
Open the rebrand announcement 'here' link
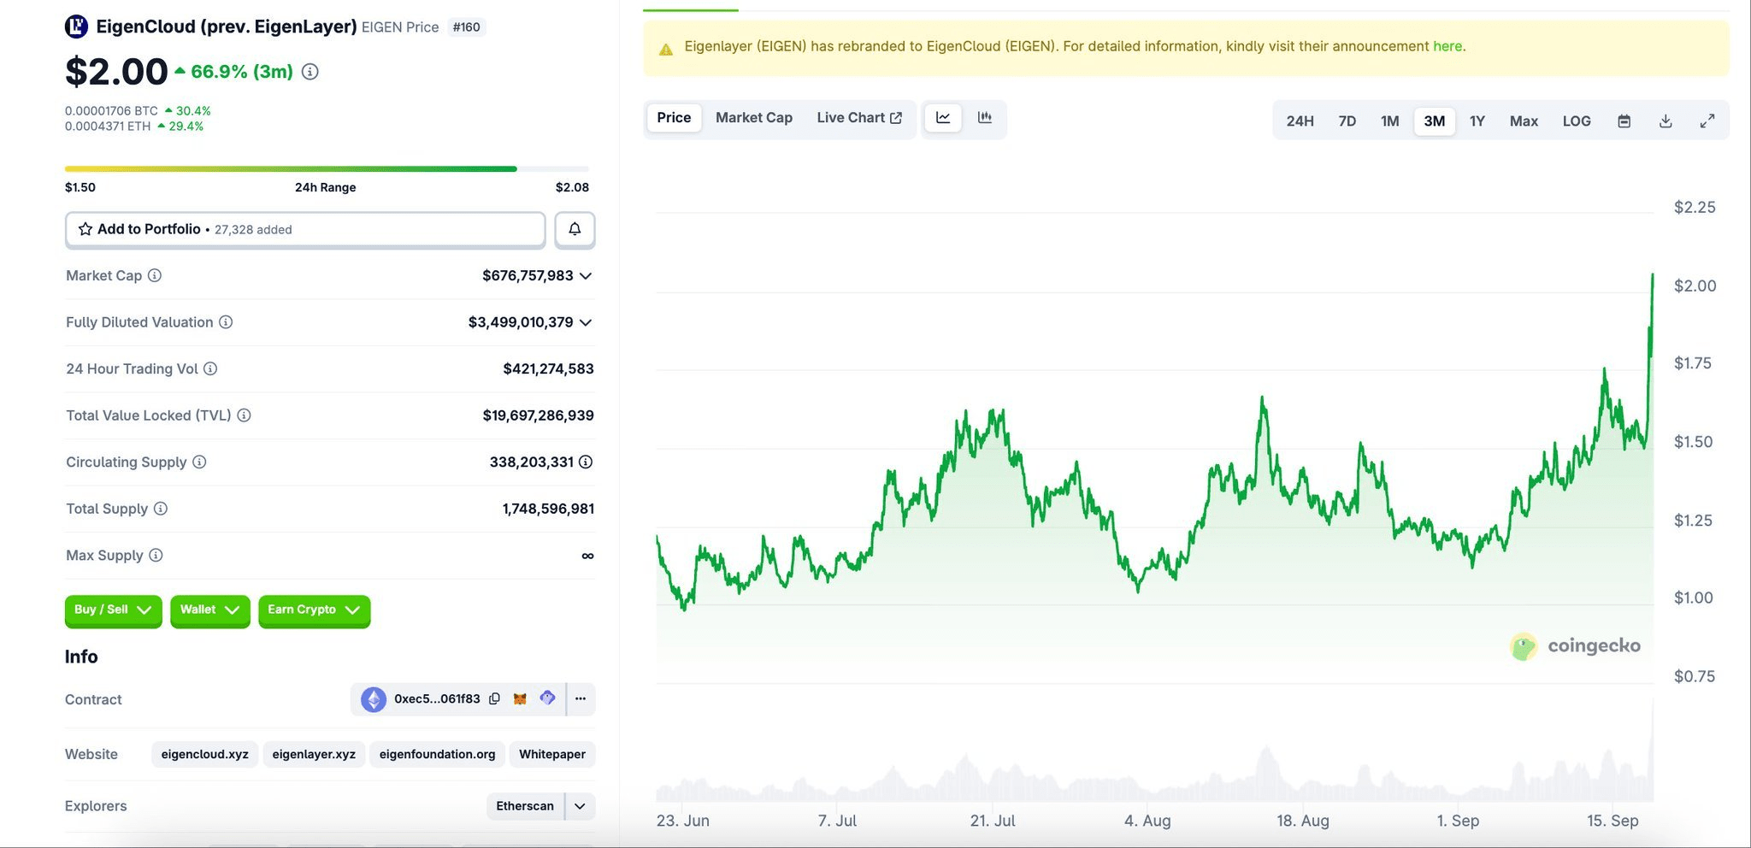pos(1447,46)
